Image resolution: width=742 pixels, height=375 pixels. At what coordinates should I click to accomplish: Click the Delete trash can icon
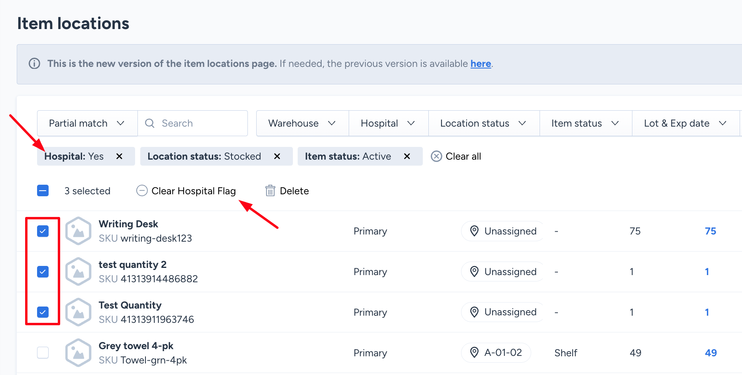[270, 191]
